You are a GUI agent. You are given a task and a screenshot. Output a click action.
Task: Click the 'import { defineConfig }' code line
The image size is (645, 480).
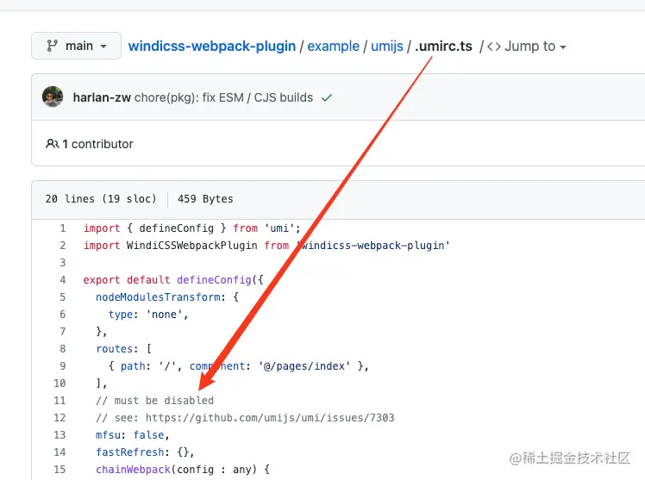click(192, 228)
